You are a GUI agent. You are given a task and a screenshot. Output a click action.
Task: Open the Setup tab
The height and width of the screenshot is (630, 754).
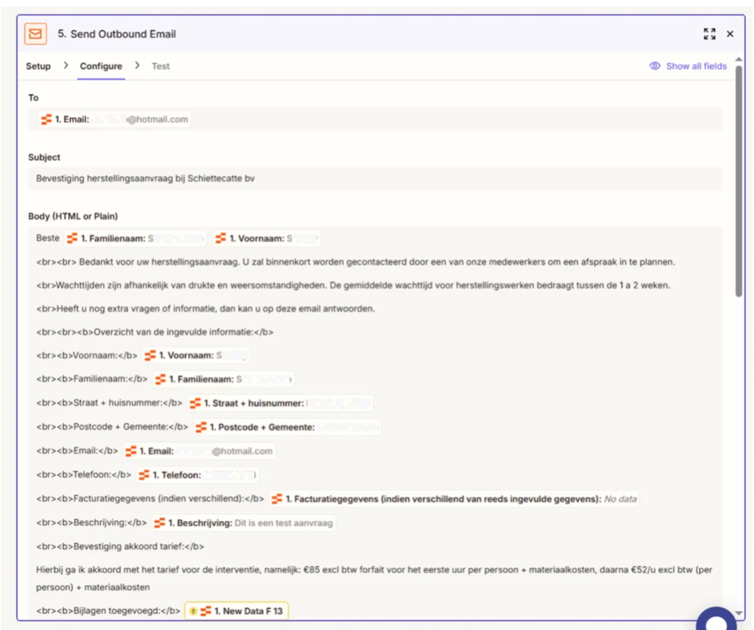tap(38, 66)
